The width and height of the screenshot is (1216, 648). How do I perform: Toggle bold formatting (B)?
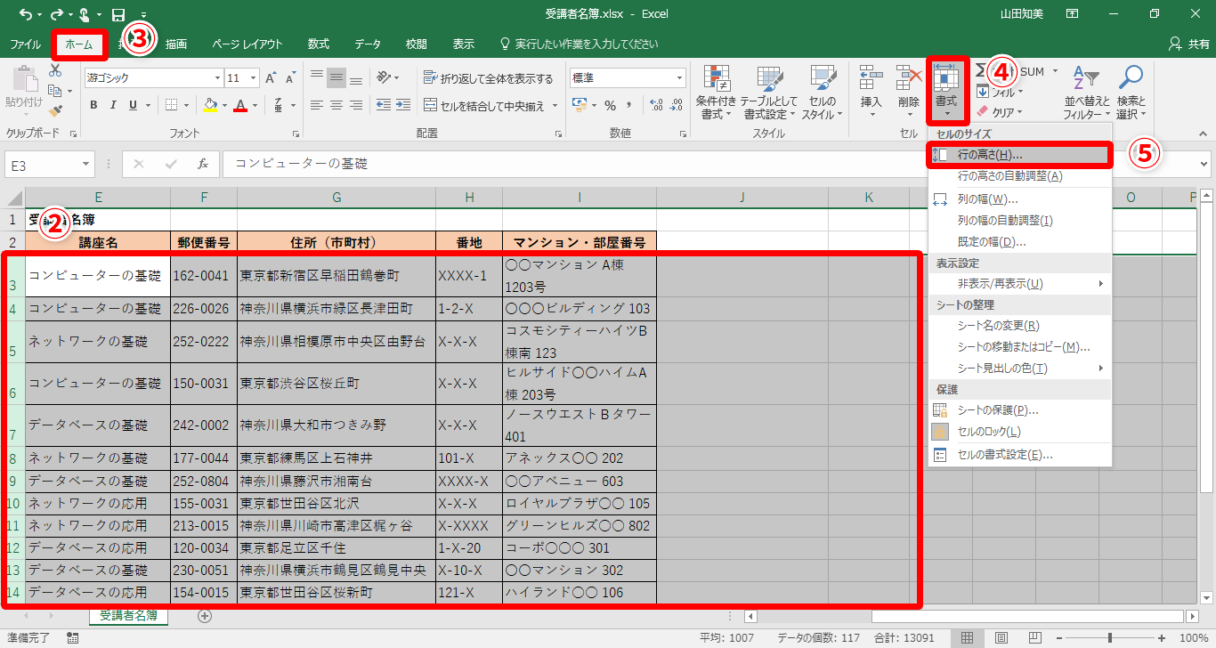[x=93, y=105]
